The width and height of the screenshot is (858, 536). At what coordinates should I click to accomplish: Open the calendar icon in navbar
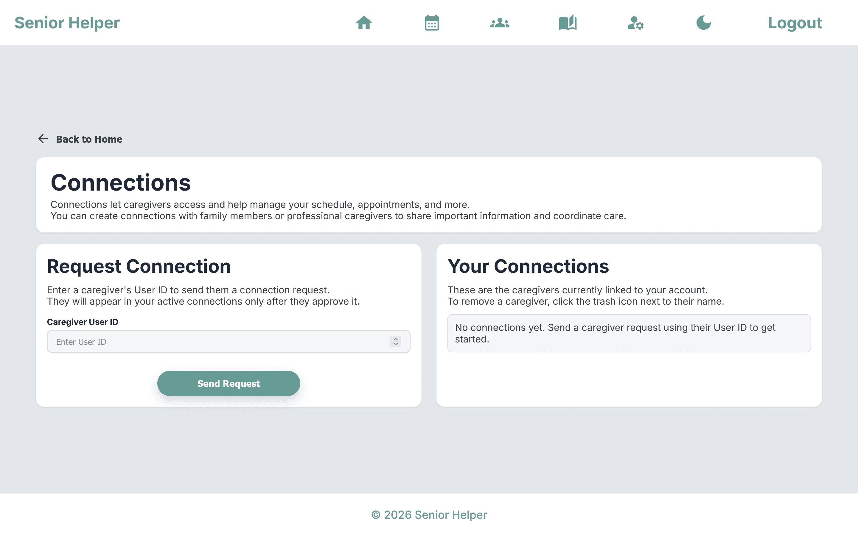click(432, 23)
